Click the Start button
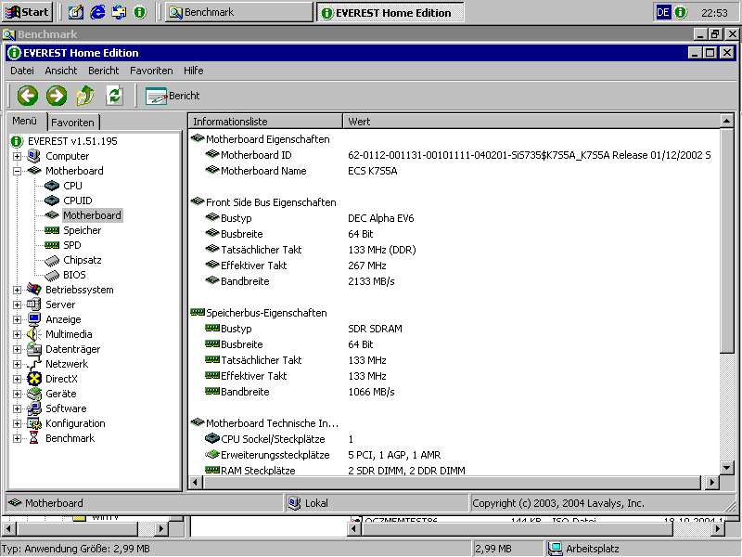The height and width of the screenshot is (557, 742). pos(27,12)
